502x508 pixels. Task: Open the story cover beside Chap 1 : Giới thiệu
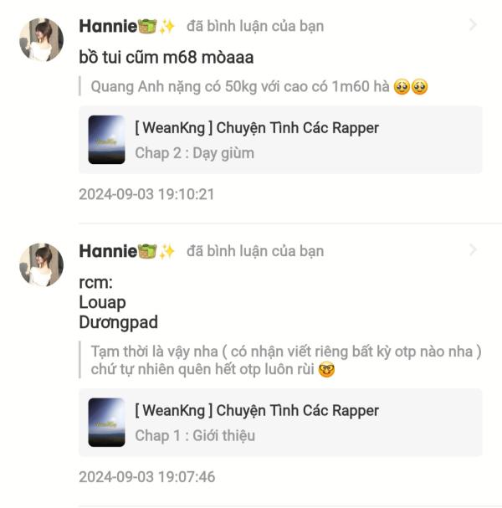click(x=106, y=422)
